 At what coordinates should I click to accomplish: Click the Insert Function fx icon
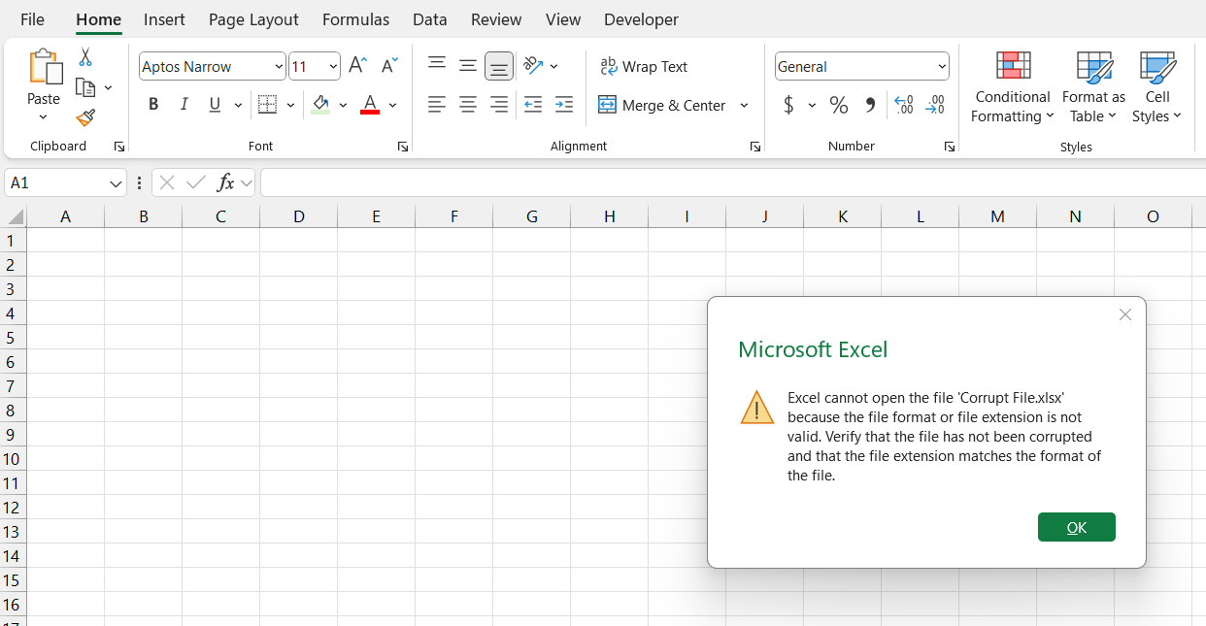point(225,182)
